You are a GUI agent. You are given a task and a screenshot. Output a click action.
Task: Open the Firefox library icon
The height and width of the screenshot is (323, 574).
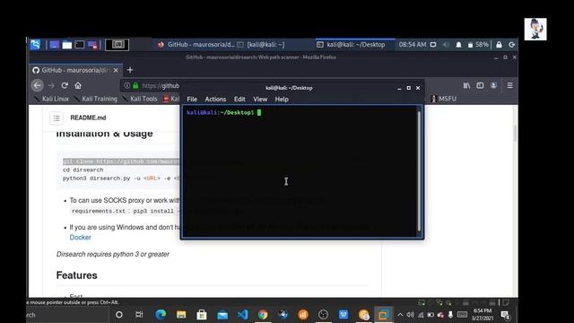[466, 86]
